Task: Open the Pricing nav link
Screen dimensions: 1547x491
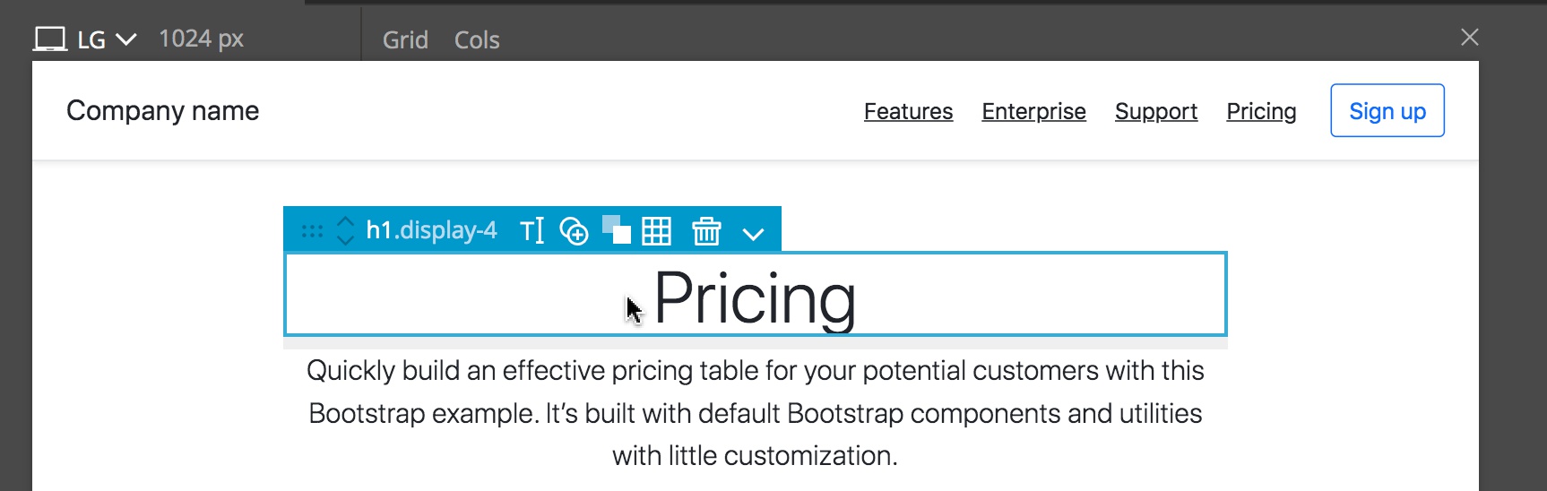Action: (x=1261, y=111)
